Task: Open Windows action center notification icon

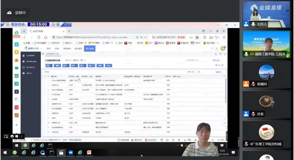Action: tap(233, 152)
